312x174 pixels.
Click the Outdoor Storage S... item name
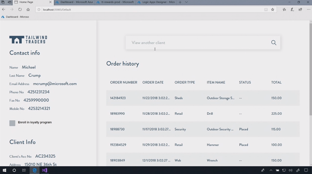[x=221, y=98]
